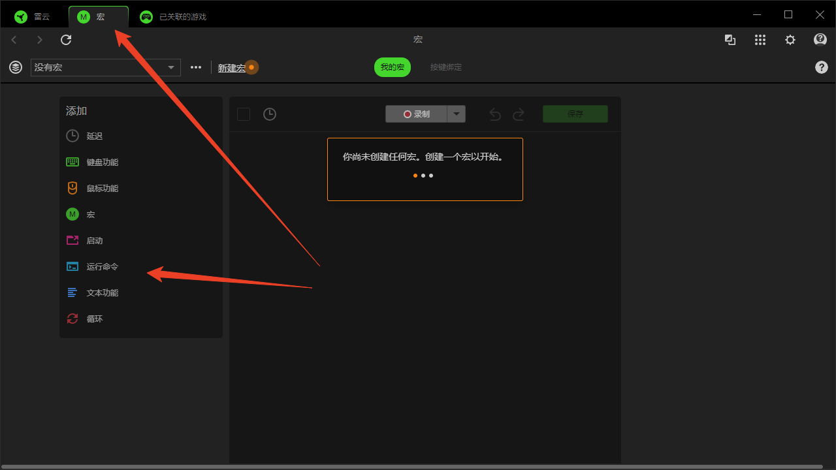Switch to 我的宏 view
836x470 pixels.
393,67
